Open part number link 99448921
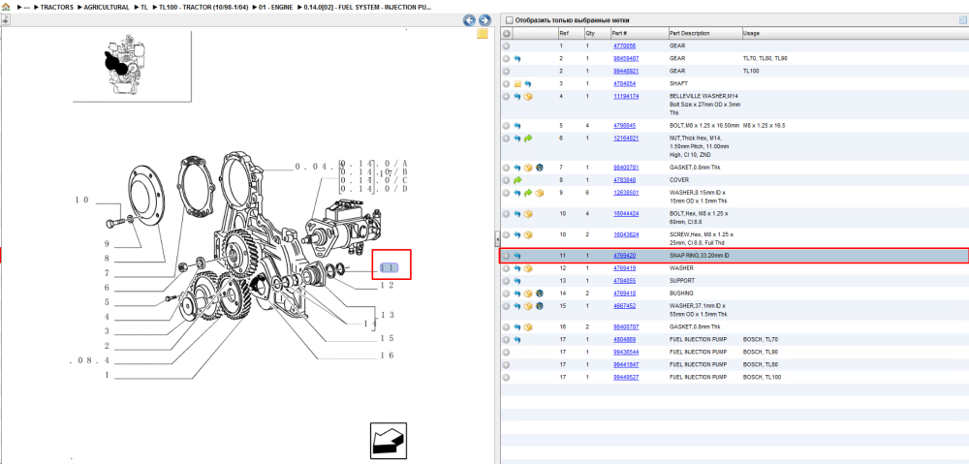Image resolution: width=969 pixels, height=464 pixels. (625, 71)
